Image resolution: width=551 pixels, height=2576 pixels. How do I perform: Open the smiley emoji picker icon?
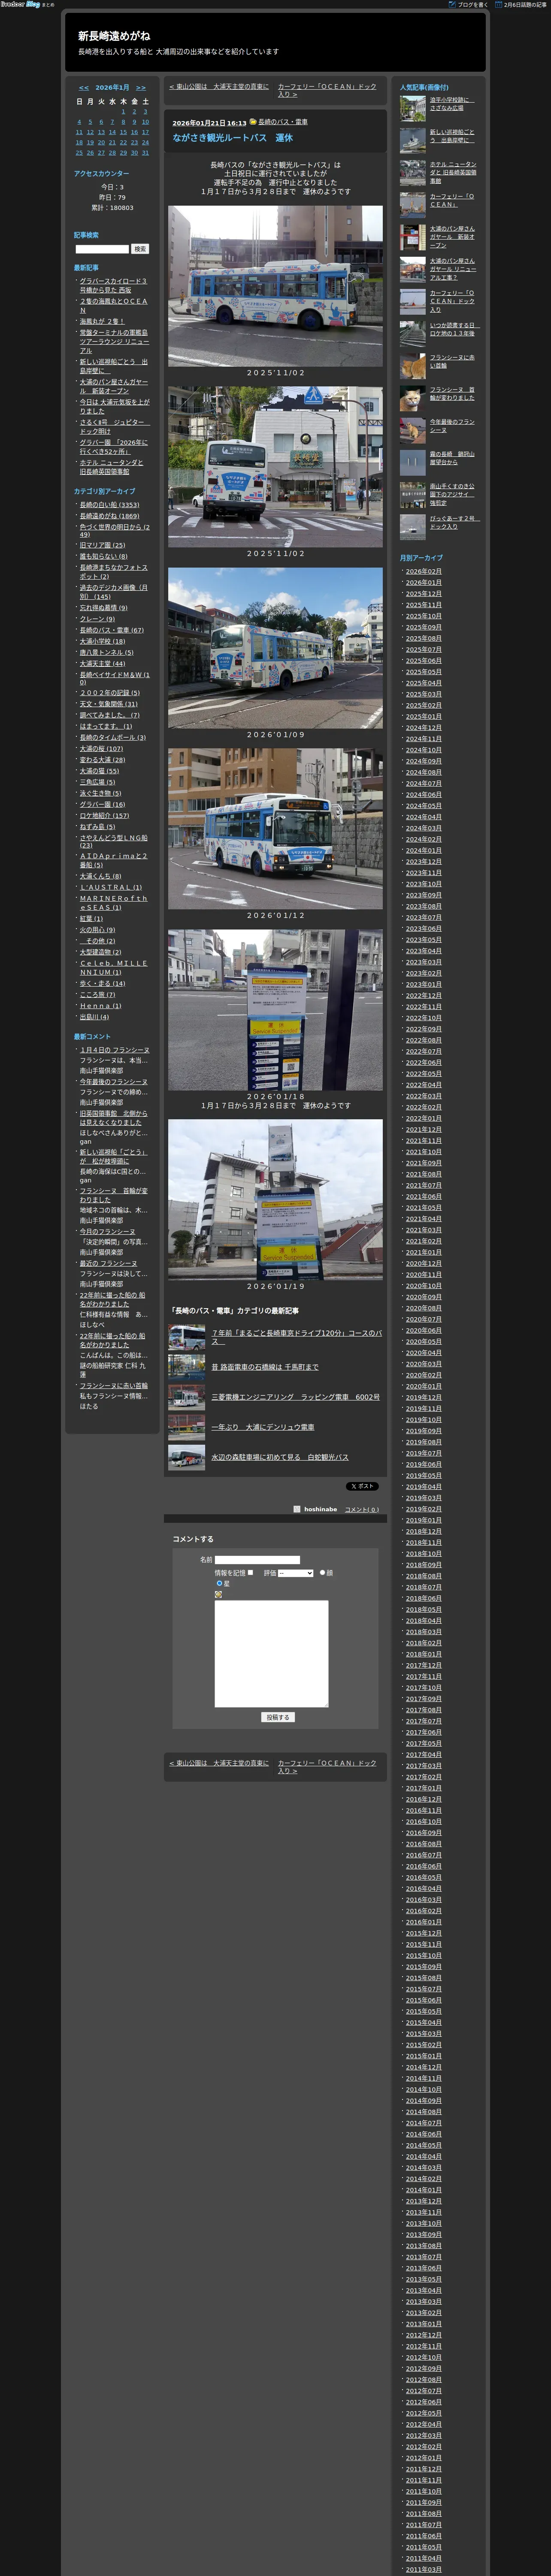[218, 1594]
